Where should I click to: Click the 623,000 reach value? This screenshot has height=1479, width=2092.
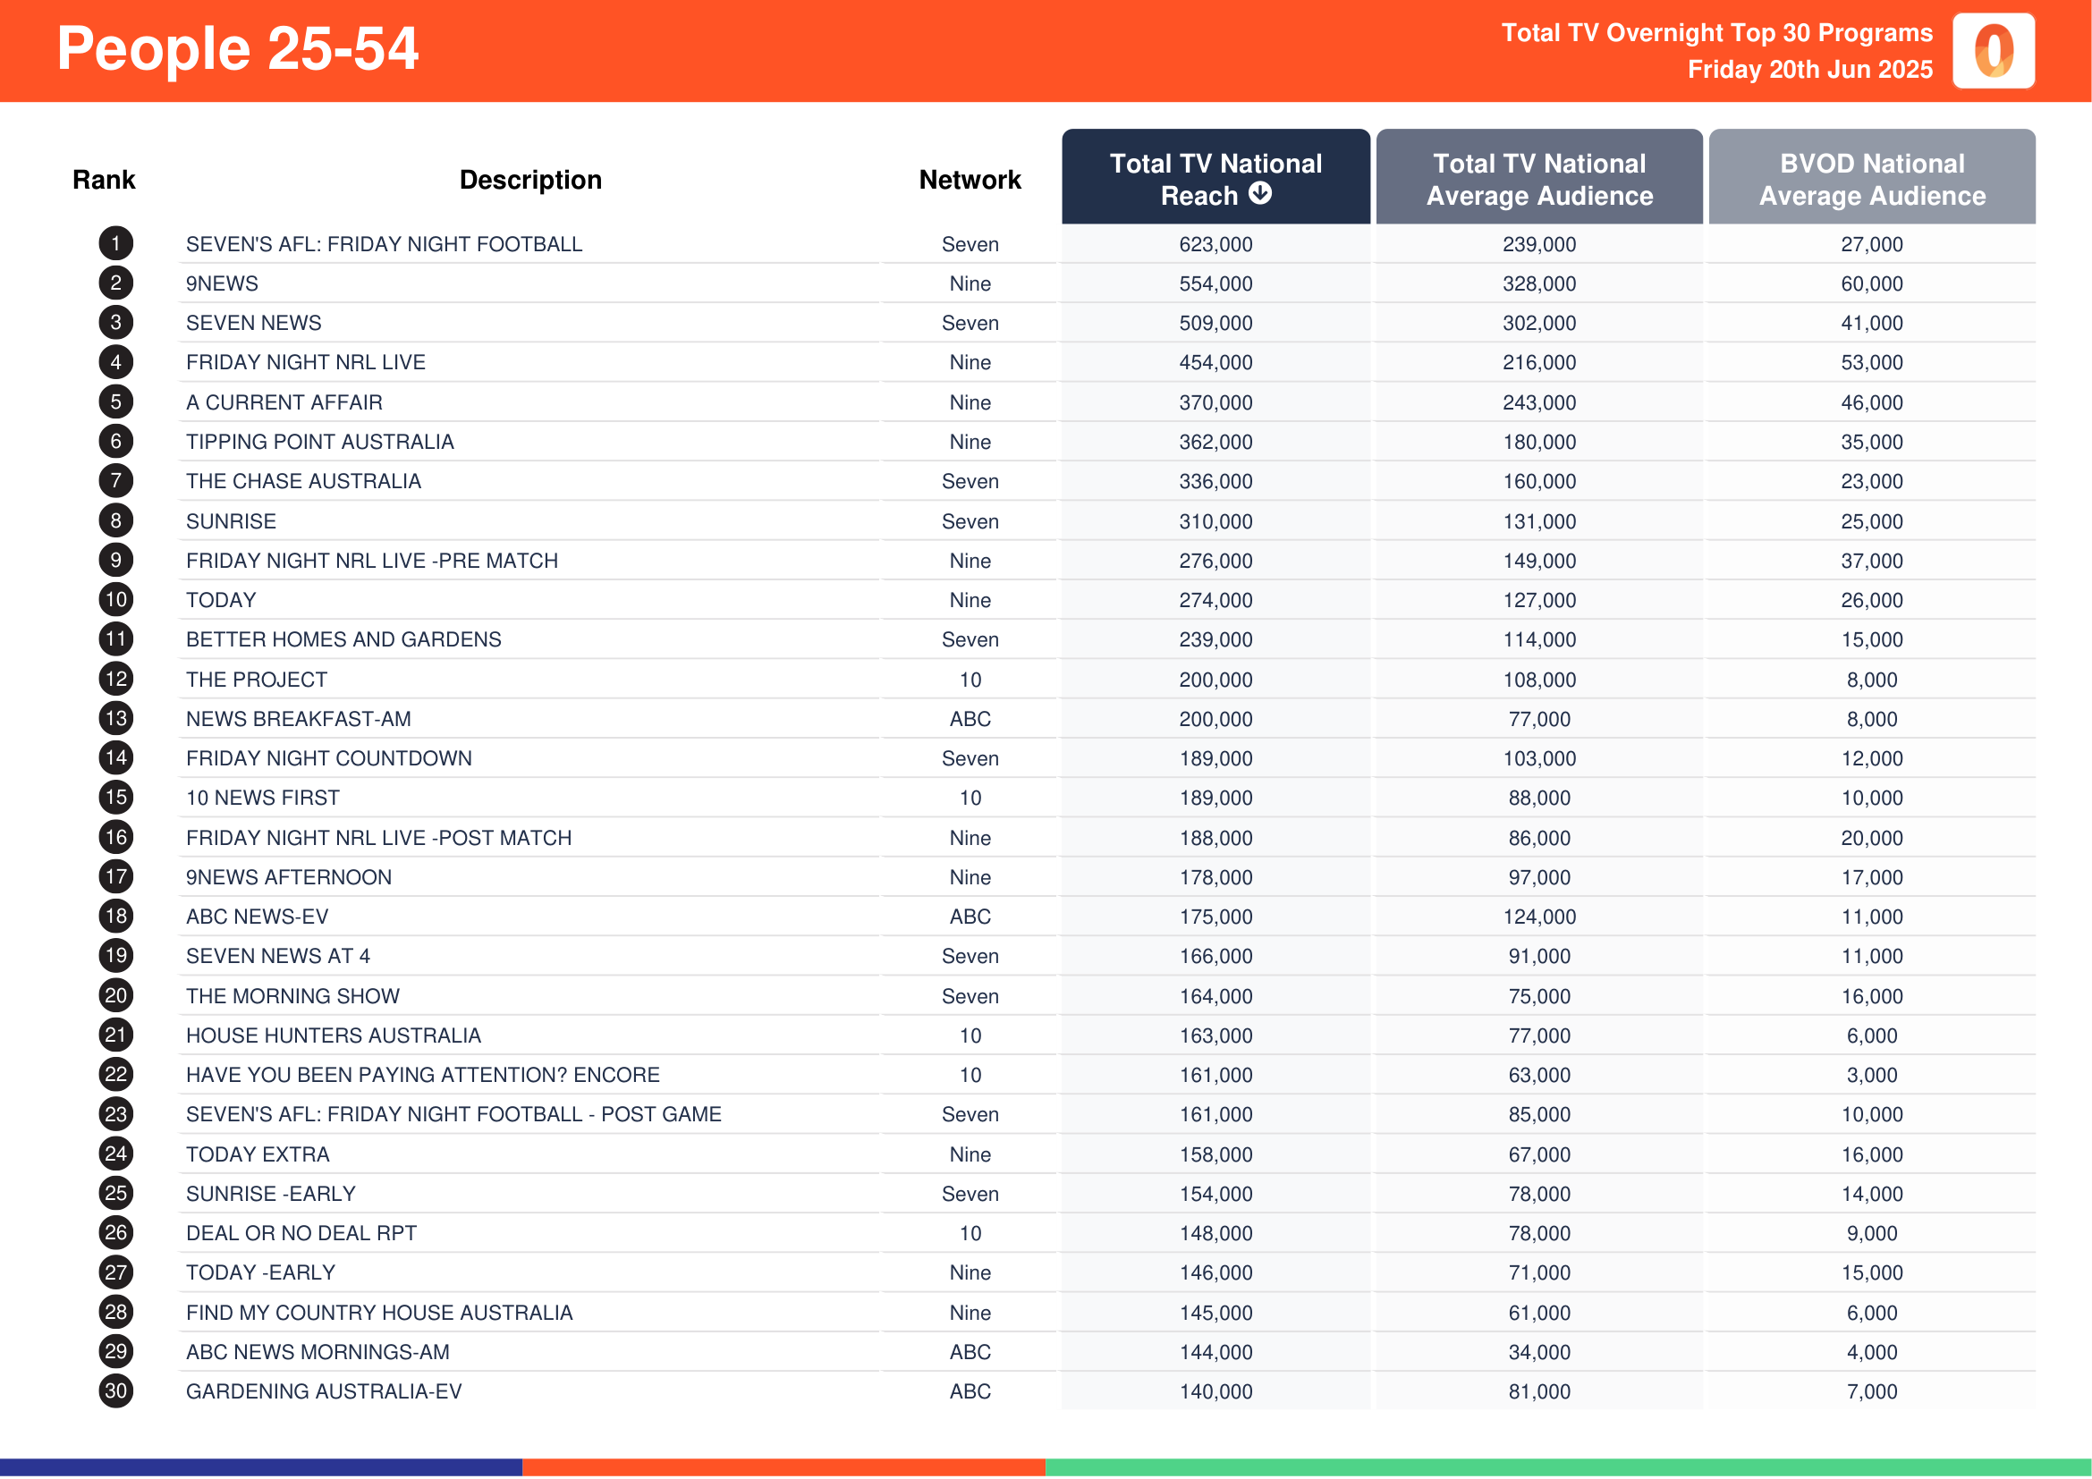(x=1215, y=244)
